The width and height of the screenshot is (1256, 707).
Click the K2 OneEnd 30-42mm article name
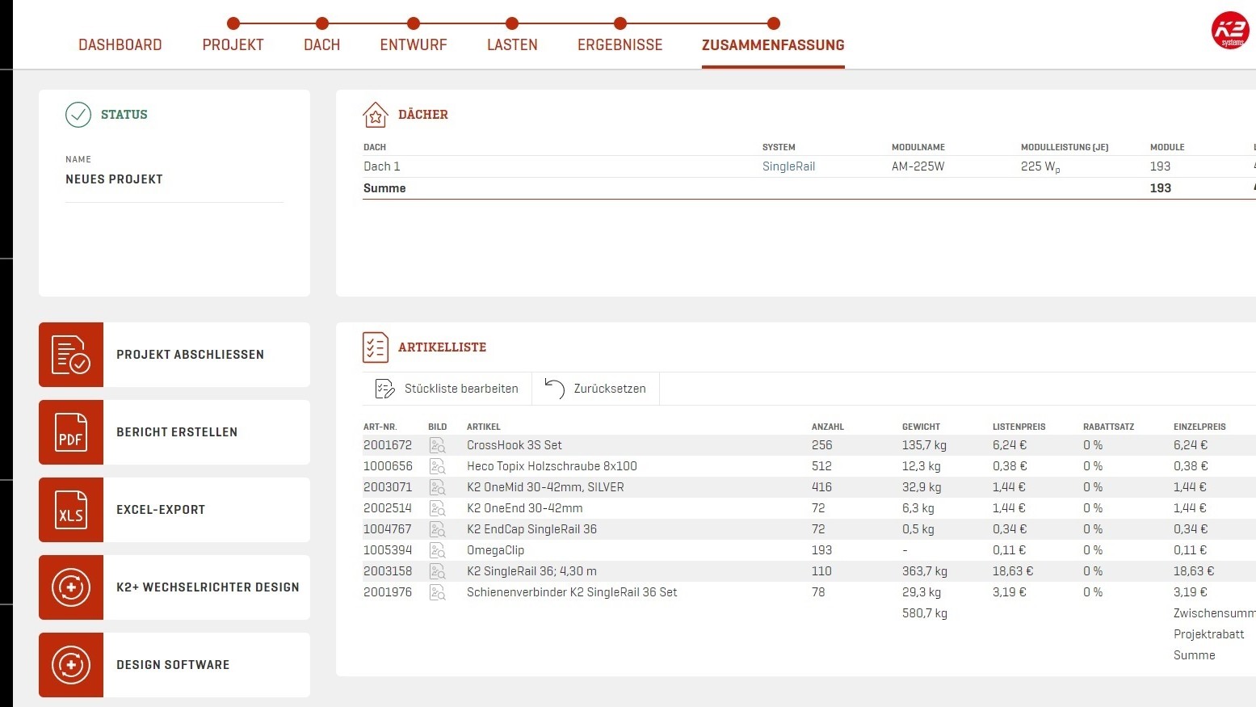[x=524, y=508]
